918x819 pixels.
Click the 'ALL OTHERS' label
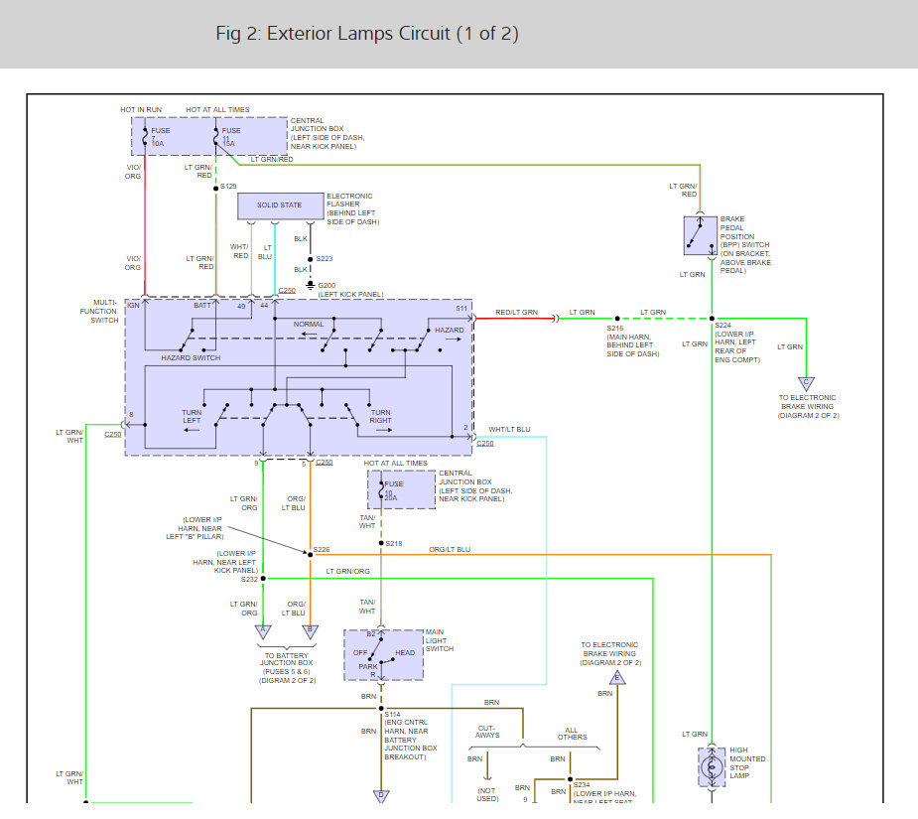tap(572, 734)
